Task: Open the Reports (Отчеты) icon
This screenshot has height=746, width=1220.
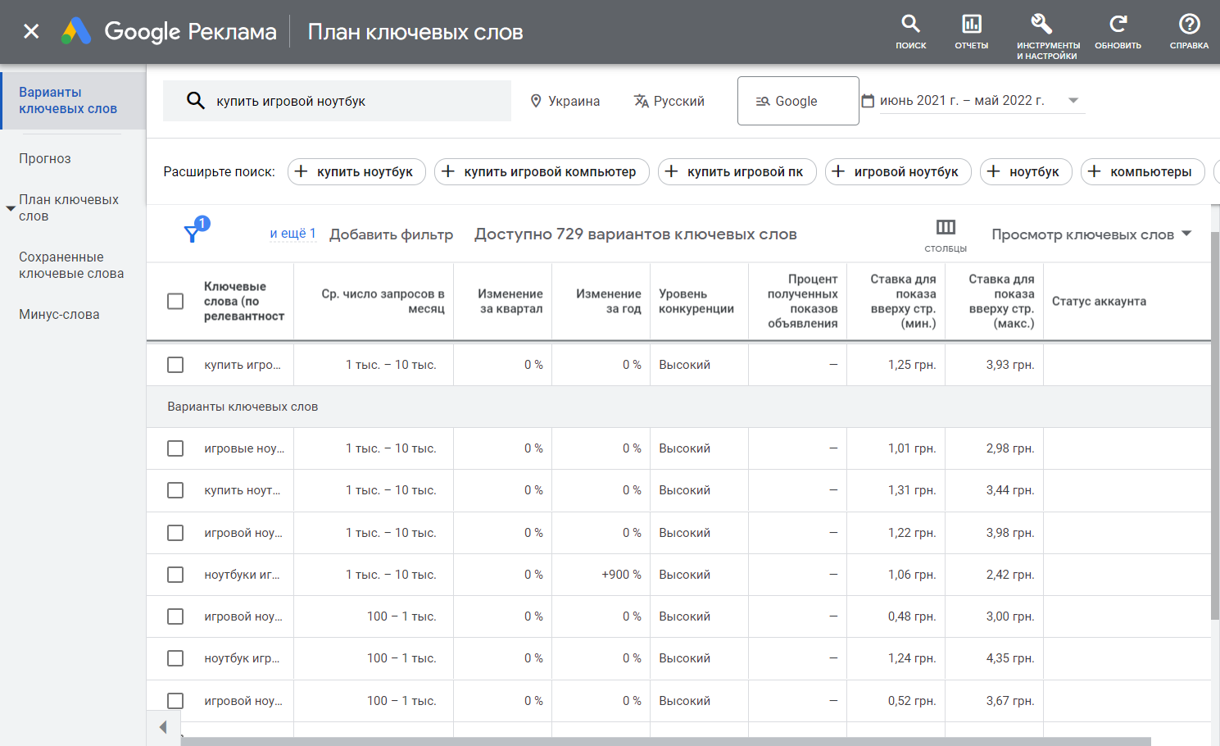Action: [971, 25]
